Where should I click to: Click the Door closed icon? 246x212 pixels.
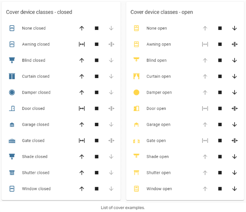(12, 108)
